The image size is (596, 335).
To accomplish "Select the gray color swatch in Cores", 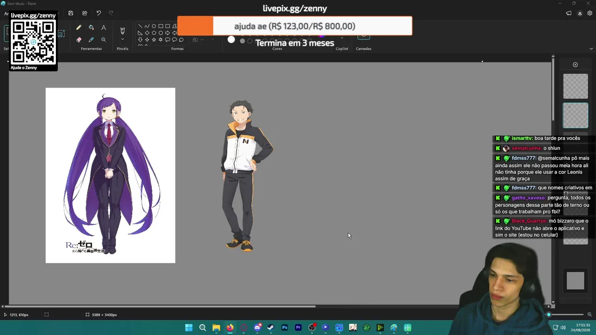I will point(242,41).
